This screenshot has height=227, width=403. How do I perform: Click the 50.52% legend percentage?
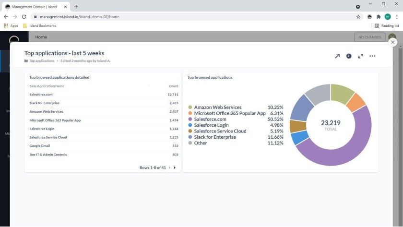(x=275, y=119)
